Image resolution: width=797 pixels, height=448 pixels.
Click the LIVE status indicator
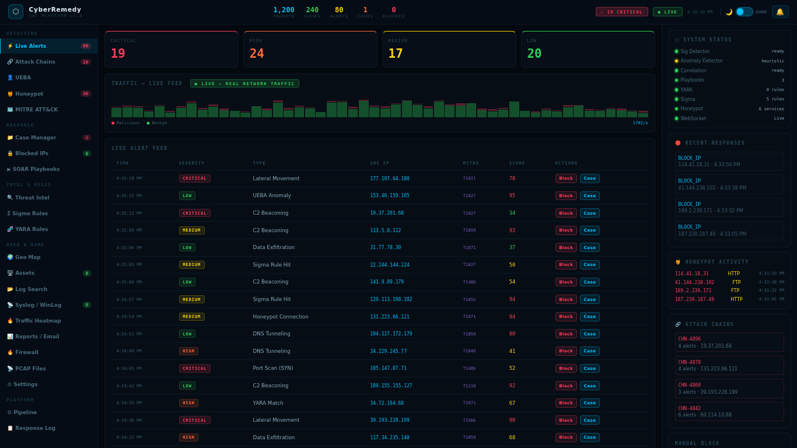tap(667, 11)
